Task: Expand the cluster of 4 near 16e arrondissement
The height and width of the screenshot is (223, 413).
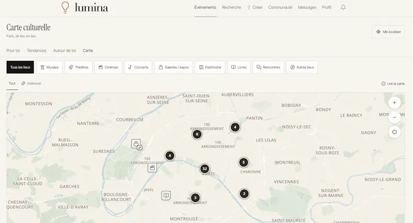Action: click(170, 155)
